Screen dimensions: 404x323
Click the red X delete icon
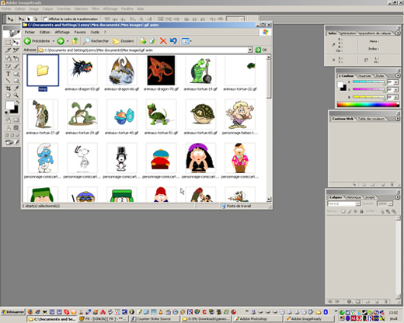click(163, 41)
